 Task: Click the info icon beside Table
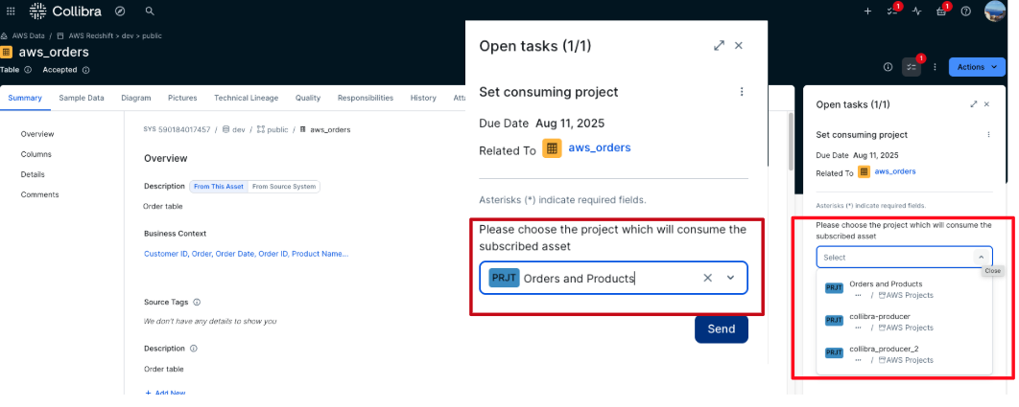(28, 70)
